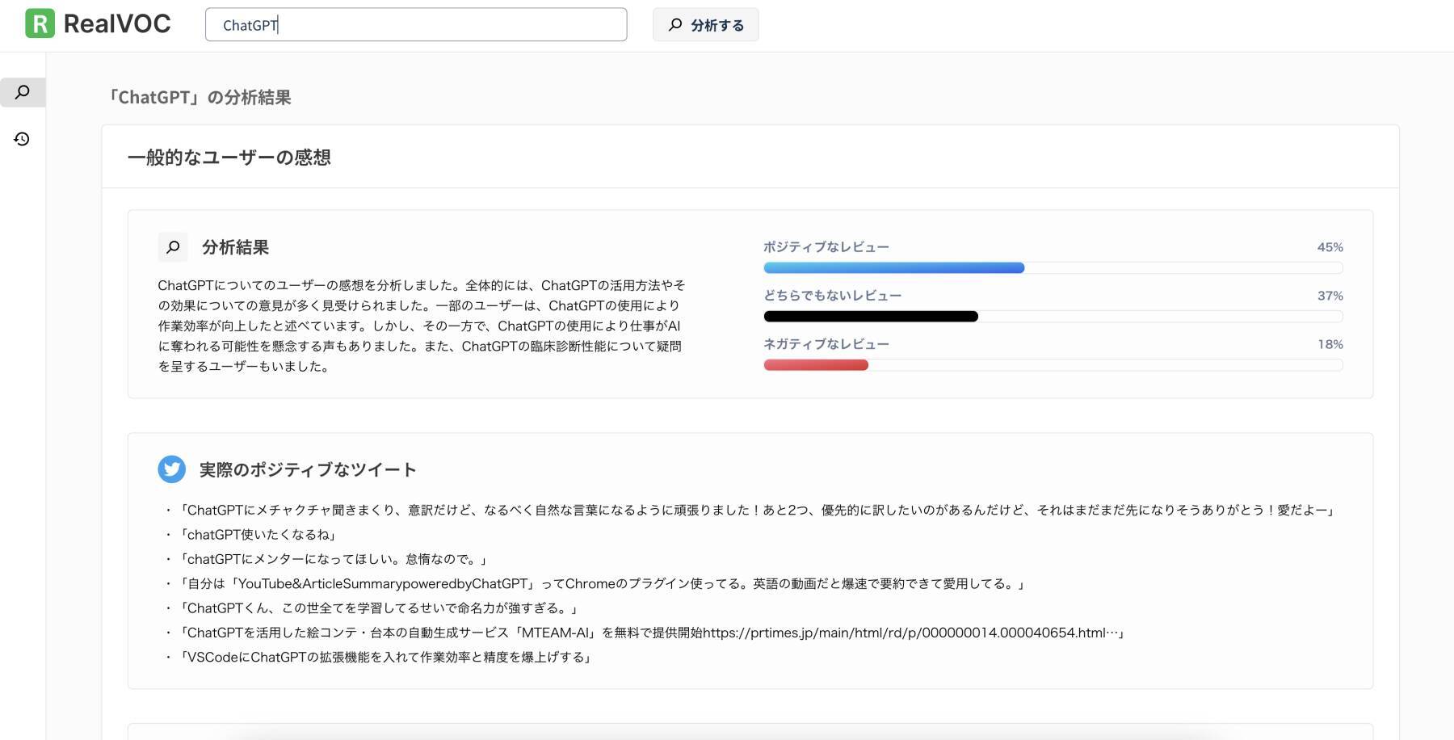Screen dimensions: 1454x740
Task: Click the 18% negative review percentage
Action: pos(1330,344)
